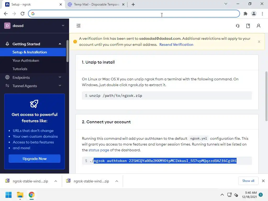Open the user account profile icon
The image size is (268, 201).
(258, 26)
